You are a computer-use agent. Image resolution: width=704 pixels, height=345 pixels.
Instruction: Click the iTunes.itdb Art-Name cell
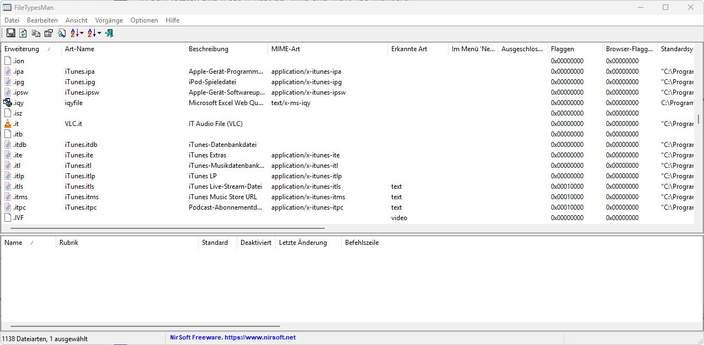(81, 145)
